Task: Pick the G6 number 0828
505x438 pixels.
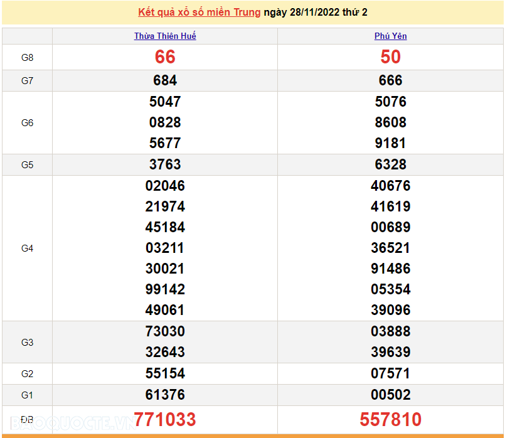Action: pyautogui.click(x=165, y=122)
